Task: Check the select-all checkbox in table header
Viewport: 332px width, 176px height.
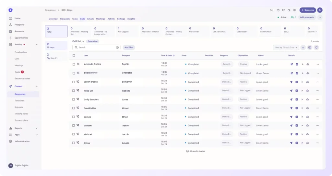Action: tap(74, 56)
